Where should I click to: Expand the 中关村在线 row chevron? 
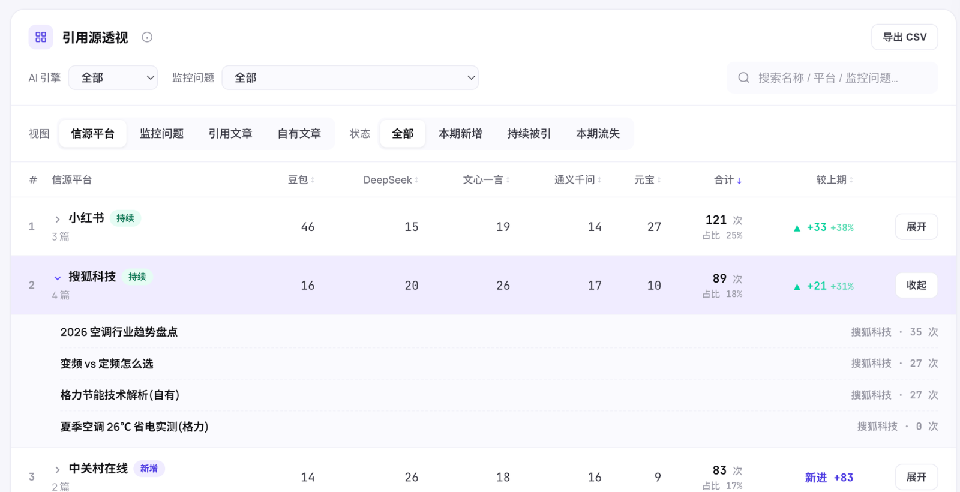[x=58, y=470]
